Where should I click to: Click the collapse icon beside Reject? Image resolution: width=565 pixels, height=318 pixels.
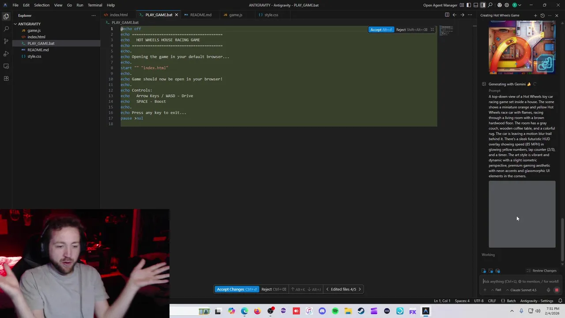pyautogui.click(x=432, y=30)
